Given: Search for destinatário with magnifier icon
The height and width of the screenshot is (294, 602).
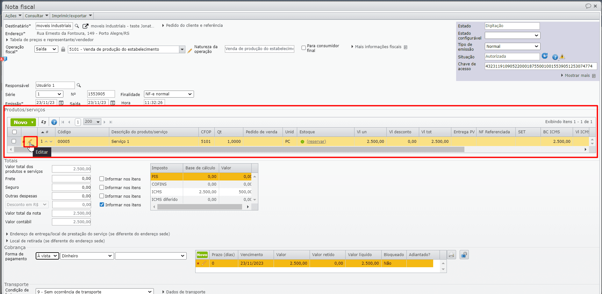Looking at the screenshot, I should click(77, 26).
